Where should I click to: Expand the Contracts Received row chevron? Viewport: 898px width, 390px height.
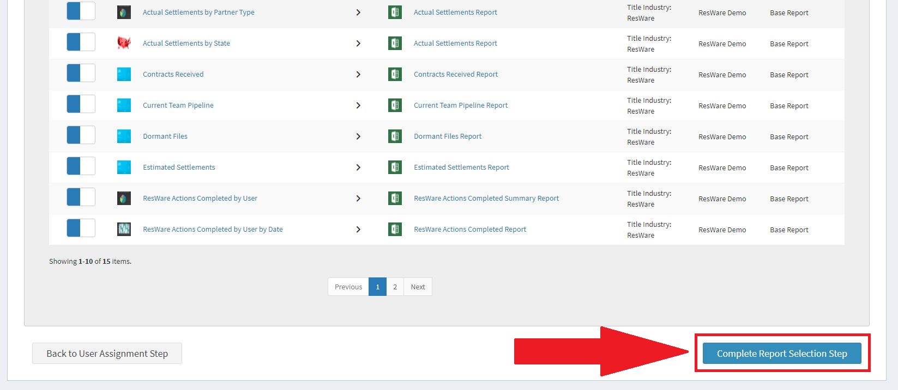pos(358,74)
